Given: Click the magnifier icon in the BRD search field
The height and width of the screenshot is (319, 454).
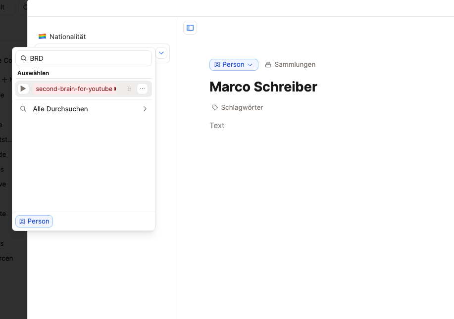Looking at the screenshot, I should point(23,58).
